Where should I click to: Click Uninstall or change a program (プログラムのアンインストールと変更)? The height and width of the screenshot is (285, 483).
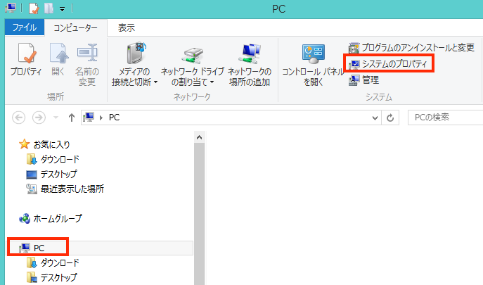click(x=411, y=48)
